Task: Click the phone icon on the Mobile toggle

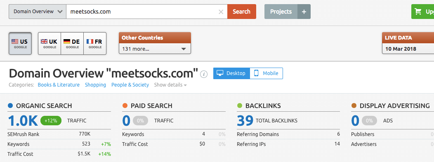Action: (x=256, y=73)
